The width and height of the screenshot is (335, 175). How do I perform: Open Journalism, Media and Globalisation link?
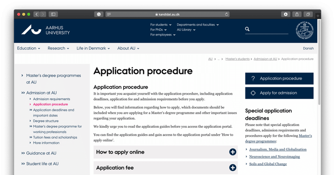tap(278, 150)
